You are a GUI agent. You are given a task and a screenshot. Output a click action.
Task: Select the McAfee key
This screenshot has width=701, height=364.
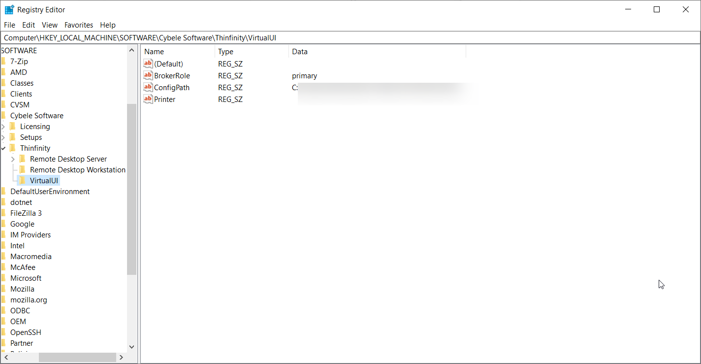pyautogui.click(x=23, y=267)
